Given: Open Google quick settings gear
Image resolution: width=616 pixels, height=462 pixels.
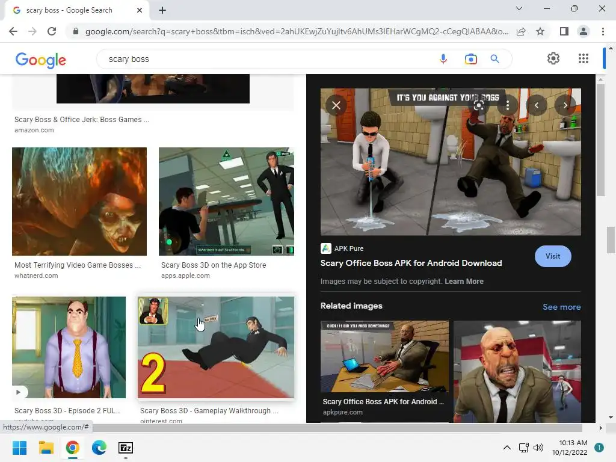Looking at the screenshot, I should (553, 58).
